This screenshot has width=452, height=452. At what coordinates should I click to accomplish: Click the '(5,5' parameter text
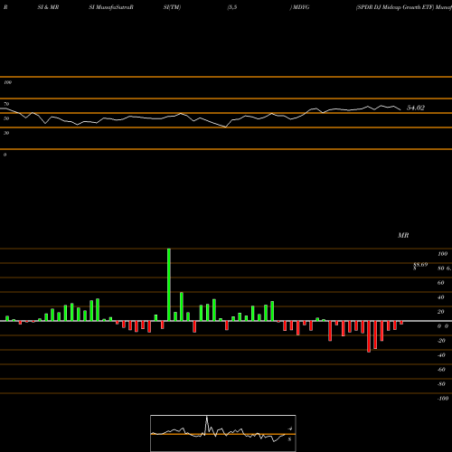tap(232, 7)
